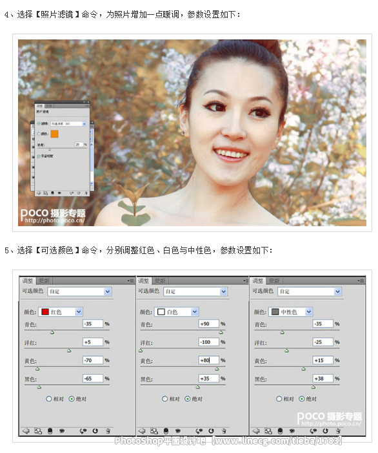Switch to 蒙版 tab in neutral panel

click(x=274, y=281)
